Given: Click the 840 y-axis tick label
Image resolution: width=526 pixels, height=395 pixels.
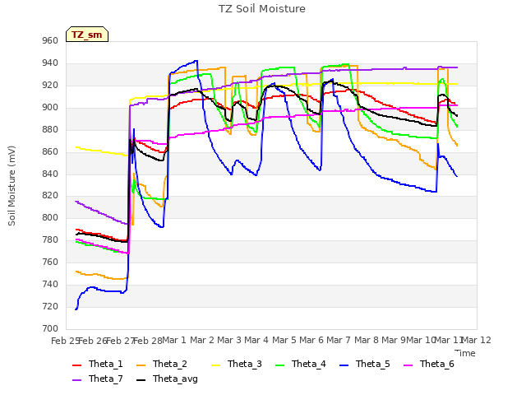Looking at the screenshot, I should tap(50, 174).
